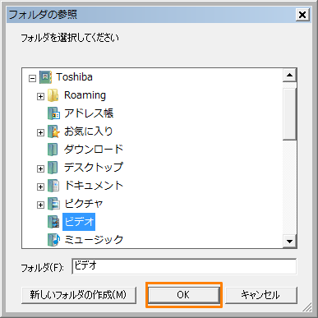The width and height of the screenshot is (318, 318).
Task: Click the フォルダ(F) text input field
Action: [184, 266]
